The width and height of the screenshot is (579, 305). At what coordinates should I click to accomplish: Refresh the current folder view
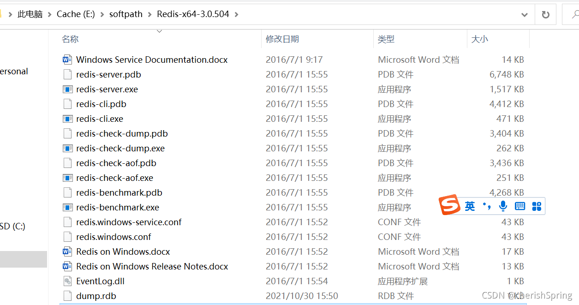point(545,14)
